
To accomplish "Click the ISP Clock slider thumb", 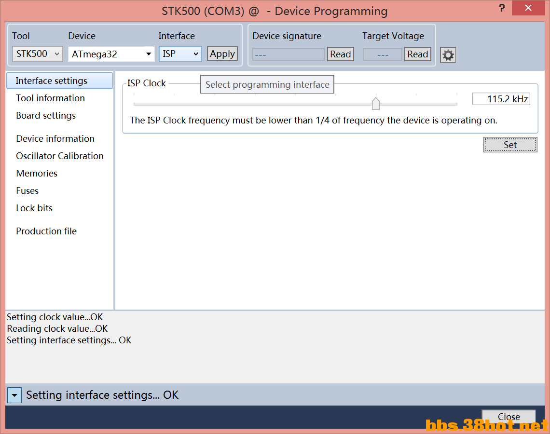I will tap(376, 103).
